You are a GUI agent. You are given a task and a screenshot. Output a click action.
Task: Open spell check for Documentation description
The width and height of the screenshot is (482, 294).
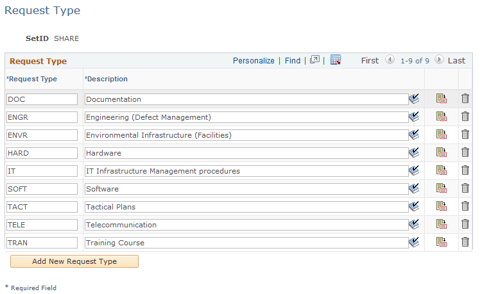click(x=414, y=99)
